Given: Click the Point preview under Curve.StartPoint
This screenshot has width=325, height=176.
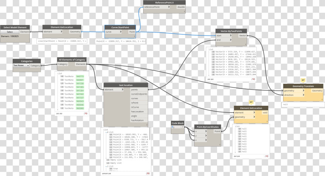Looking at the screenshot, I should (121, 41).
